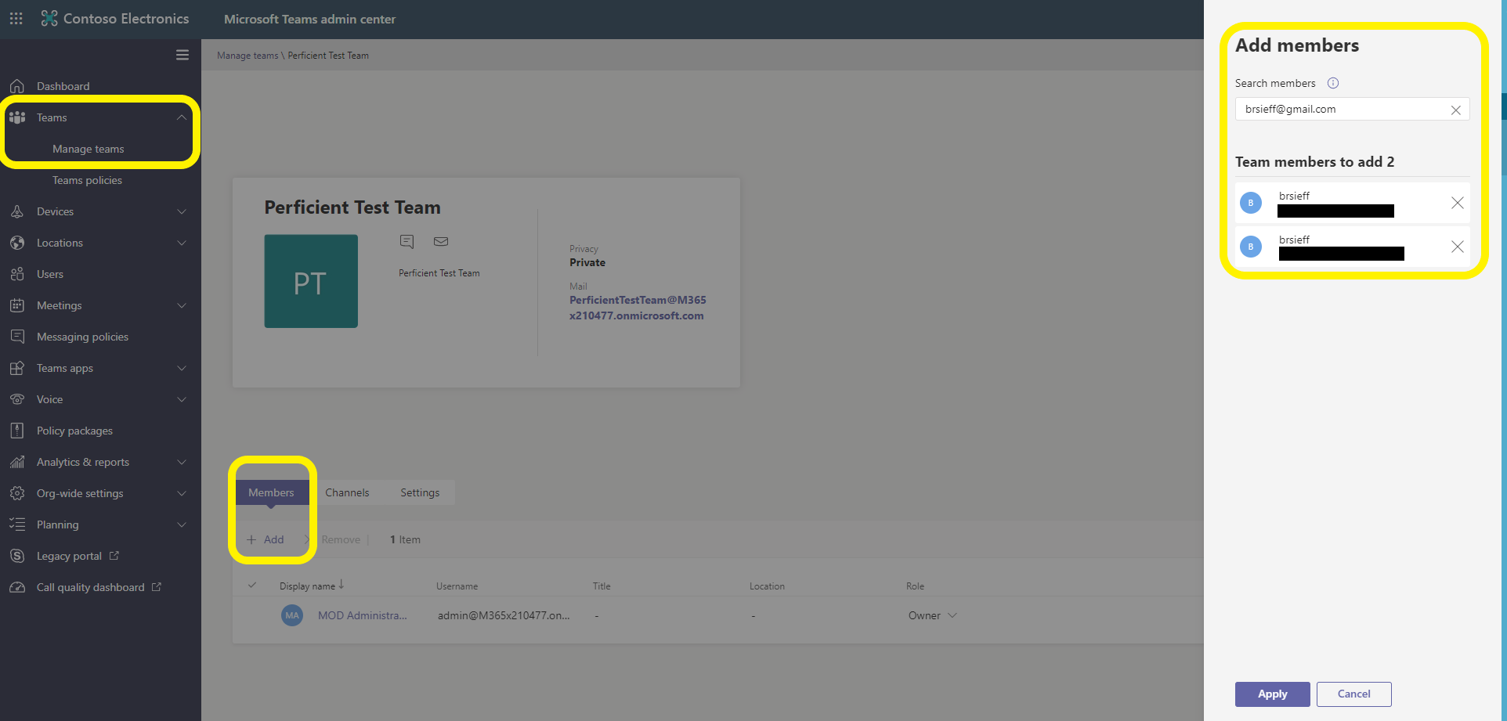Screen dimensions: 1507x721
Task: Collapse the Teams section chevron
Action: pyautogui.click(x=182, y=117)
